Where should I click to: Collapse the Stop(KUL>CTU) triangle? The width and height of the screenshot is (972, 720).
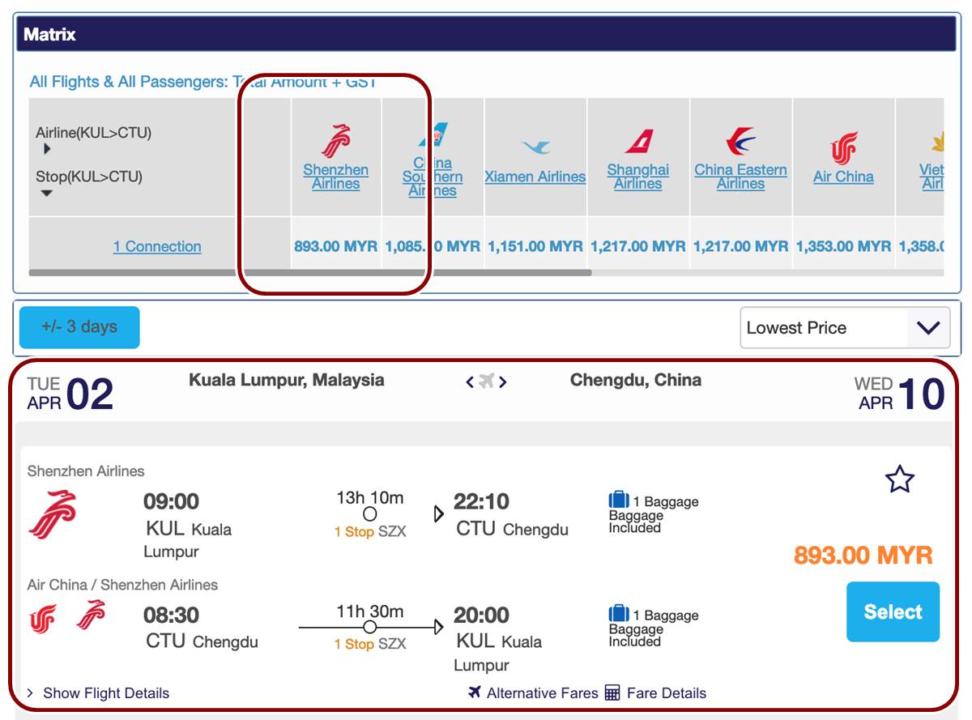pyautogui.click(x=47, y=193)
